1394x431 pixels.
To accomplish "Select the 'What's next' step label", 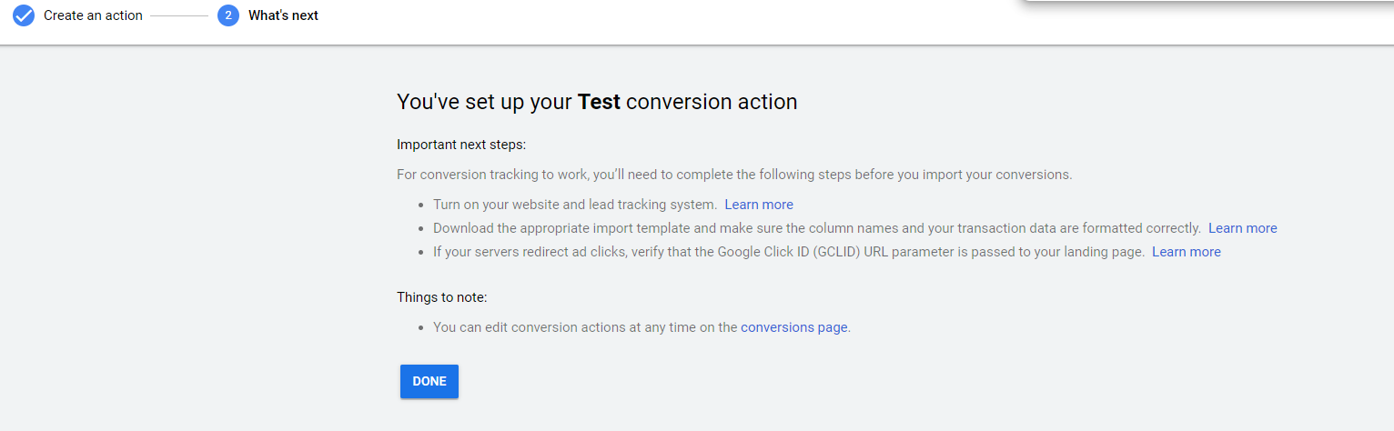I will pos(283,15).
